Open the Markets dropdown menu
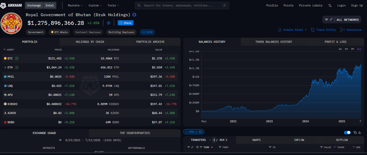367x155 pixels. pos(75,5)
